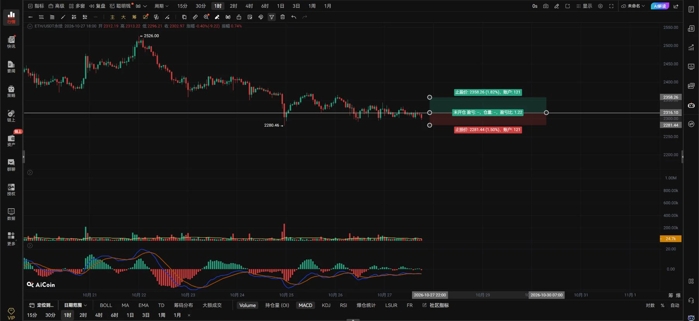This screenshot has height=321, width=699.
Task: Open the 复盘 replay button
Action: (x=97, y=6)
